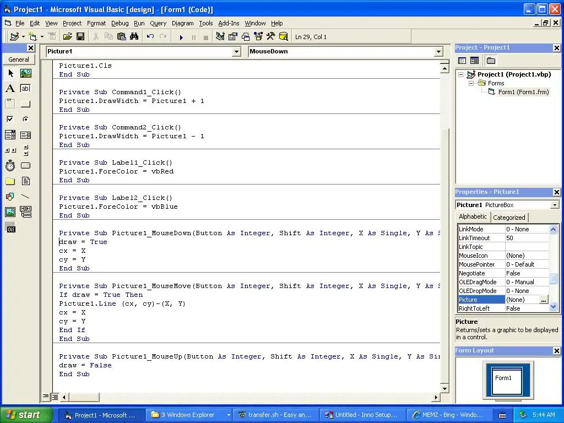Click the General tab of the toolbox

[19, 59]
